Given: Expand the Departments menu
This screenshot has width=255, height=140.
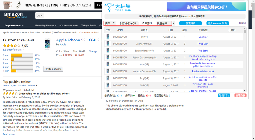Looking at the screenshot, I should click(x=14, y=26).
